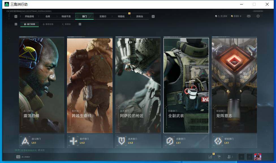The width and height of the screenshot is (276, 163).
Task: Open the 特勤处 tab
Action: click(x=121, y=16)
